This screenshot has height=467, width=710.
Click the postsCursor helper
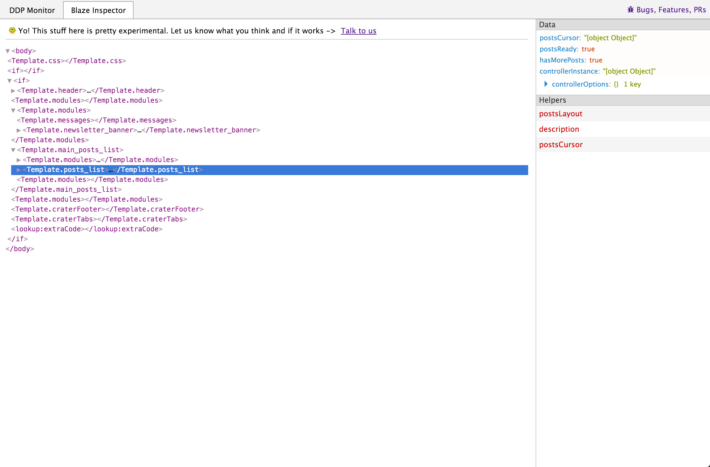click(561, 144)
